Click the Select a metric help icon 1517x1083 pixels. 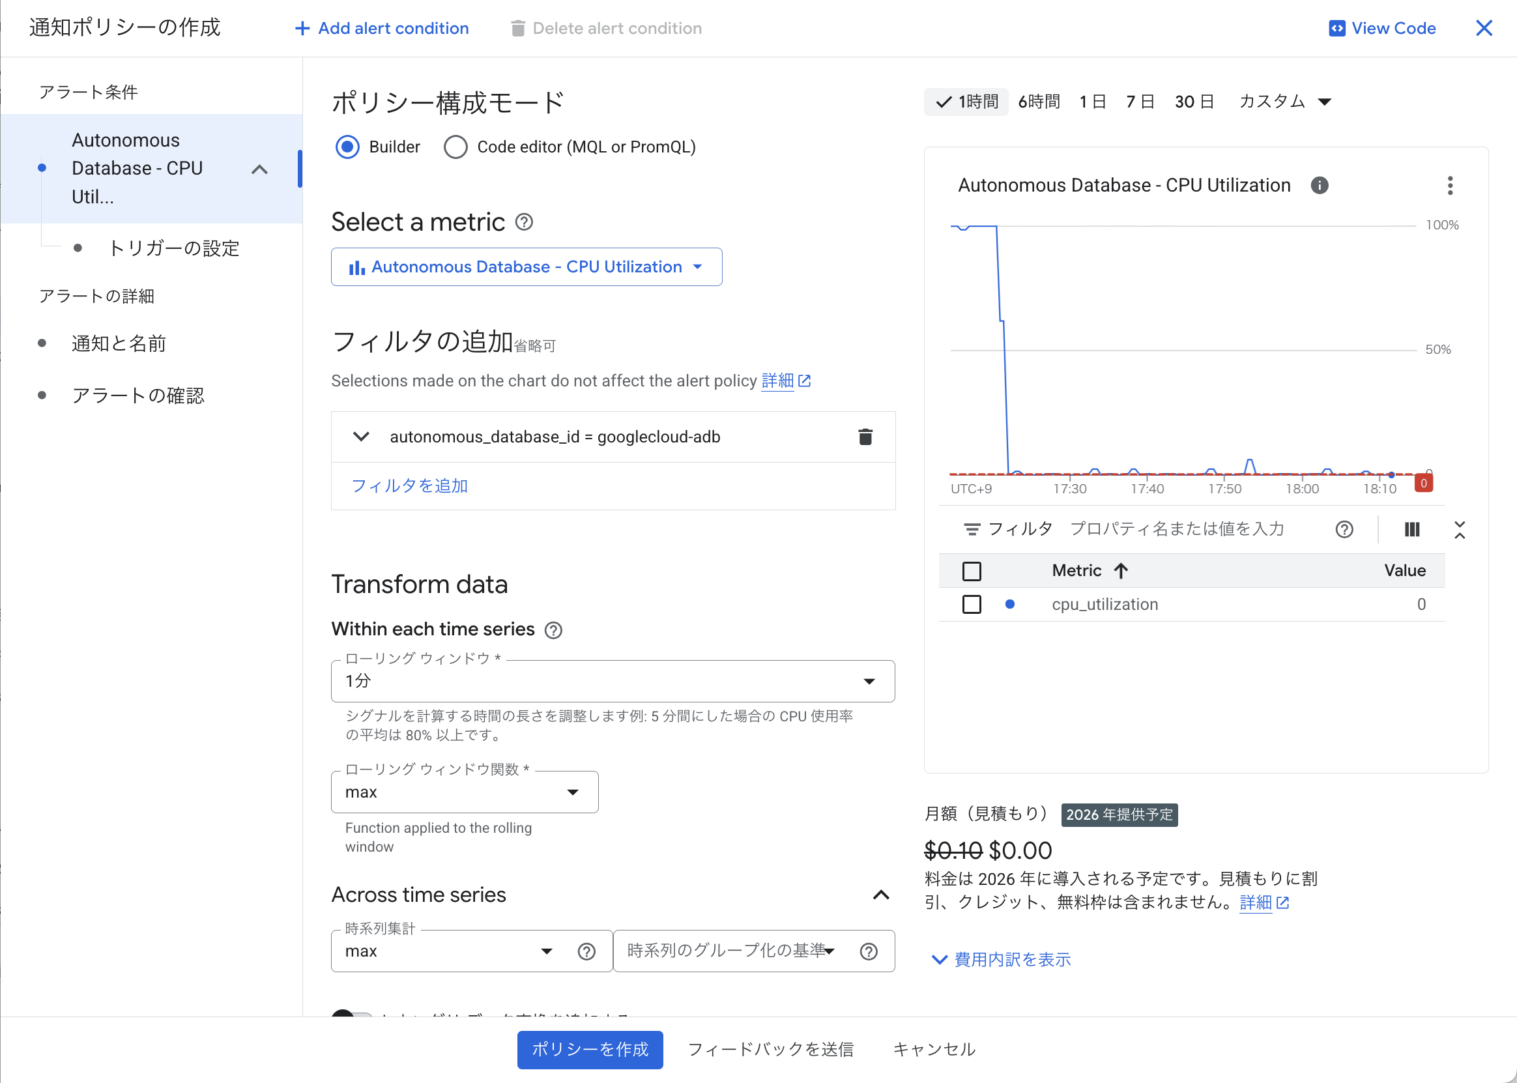click(524, 222)
